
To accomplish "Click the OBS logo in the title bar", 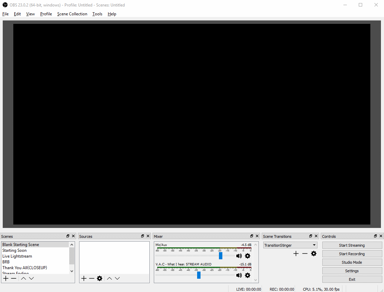I will coord(5,5).
